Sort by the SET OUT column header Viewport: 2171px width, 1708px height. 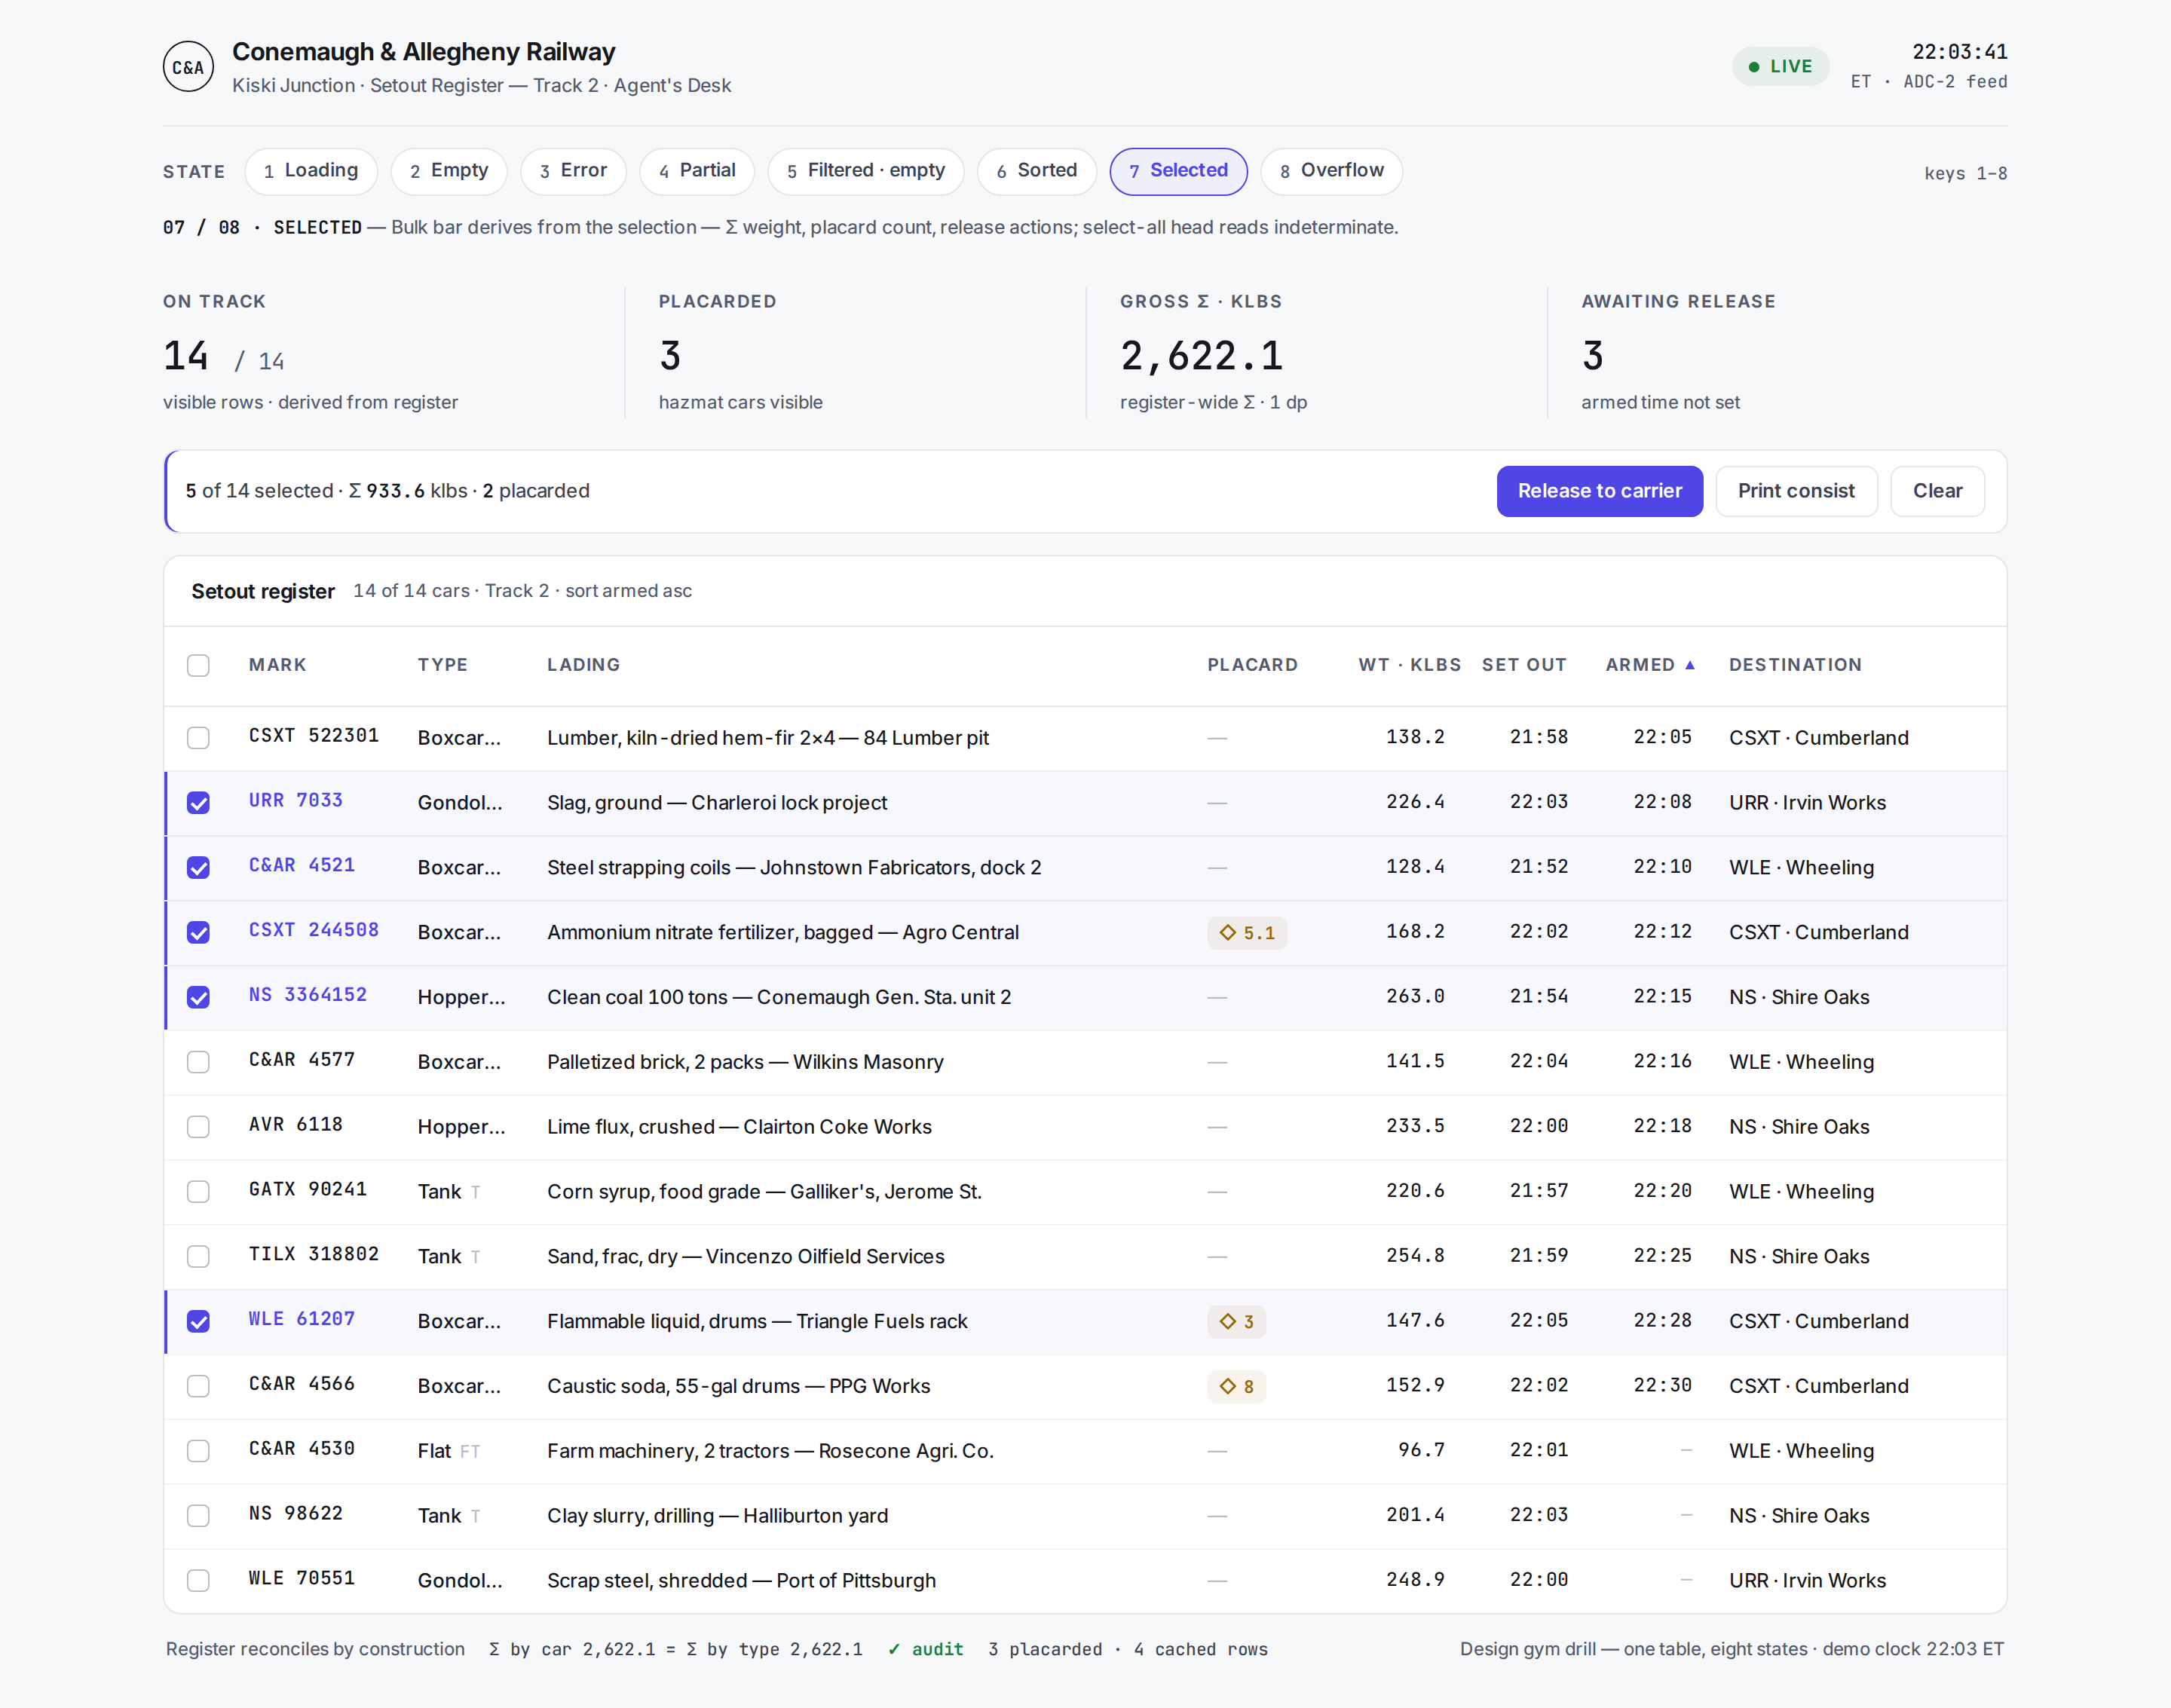1524,665
